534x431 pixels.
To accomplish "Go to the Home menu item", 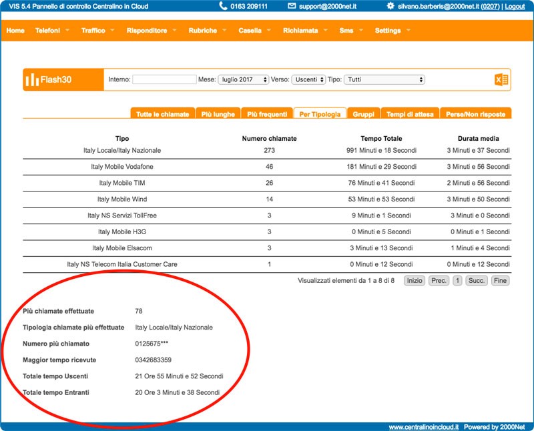I will tap(15, 30).
